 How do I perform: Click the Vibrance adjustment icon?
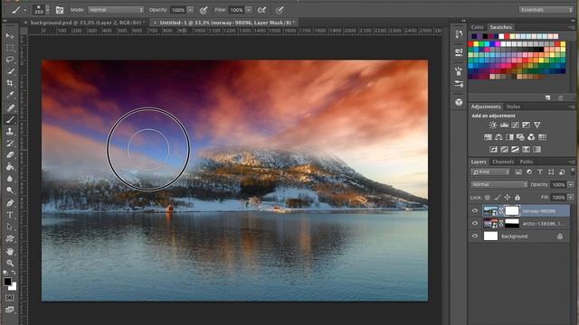click(x=536, y=125)
